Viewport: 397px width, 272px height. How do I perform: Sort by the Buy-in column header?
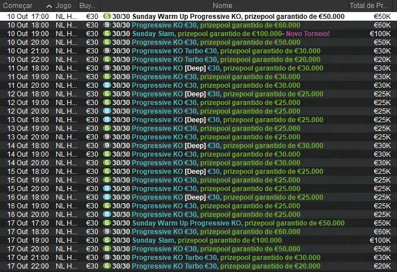[89, 6]
